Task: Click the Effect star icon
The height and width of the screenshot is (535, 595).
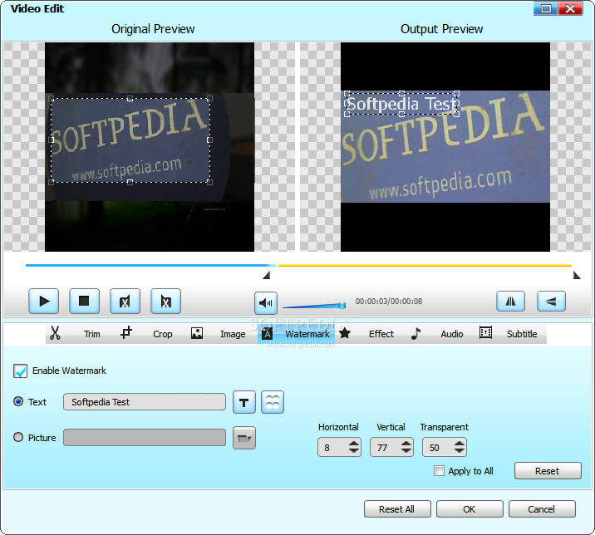Action: click(345, 333)
